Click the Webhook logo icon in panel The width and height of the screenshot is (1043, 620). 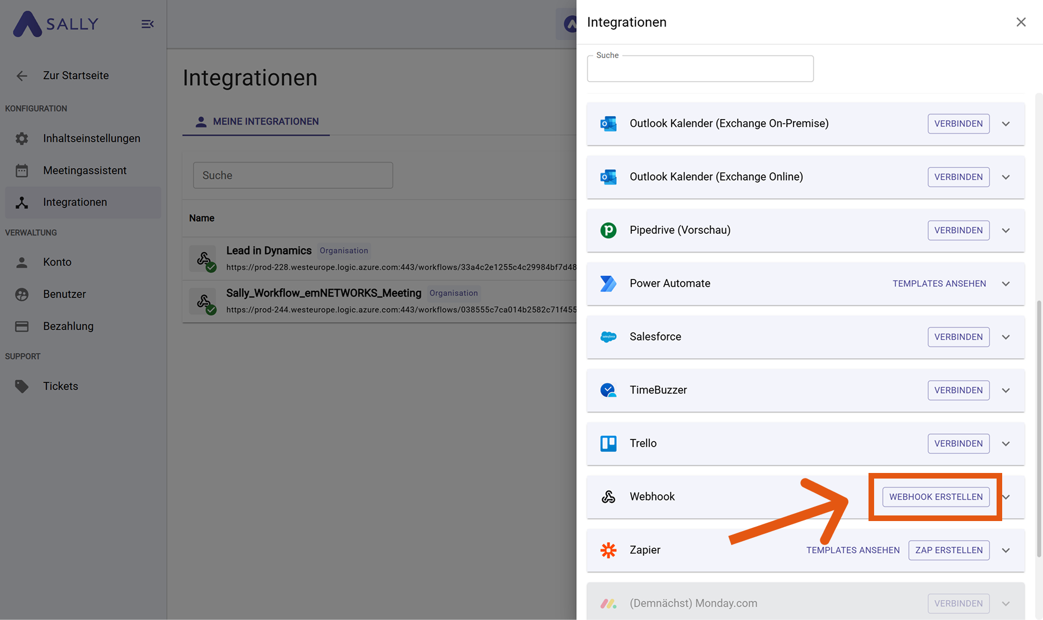[608, 497]
